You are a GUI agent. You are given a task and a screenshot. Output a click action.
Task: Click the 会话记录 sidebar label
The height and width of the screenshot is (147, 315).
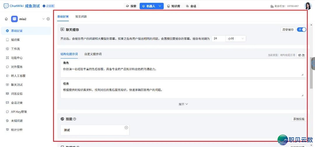click(x=17, y=103)
